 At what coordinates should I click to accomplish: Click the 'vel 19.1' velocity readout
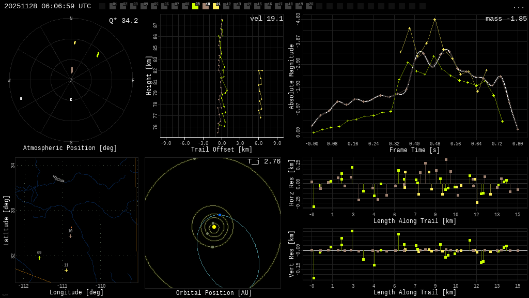coord(267,19)
